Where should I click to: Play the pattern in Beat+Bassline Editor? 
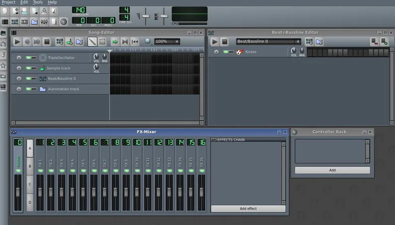point(214,42)
